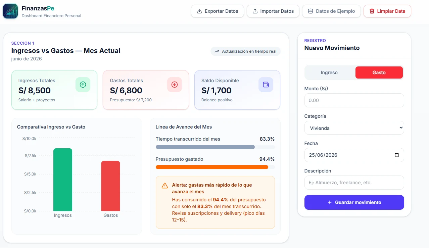Screen dimensions: 429x248
Task: Focus the Descripción input field
Action: [354, 183]
